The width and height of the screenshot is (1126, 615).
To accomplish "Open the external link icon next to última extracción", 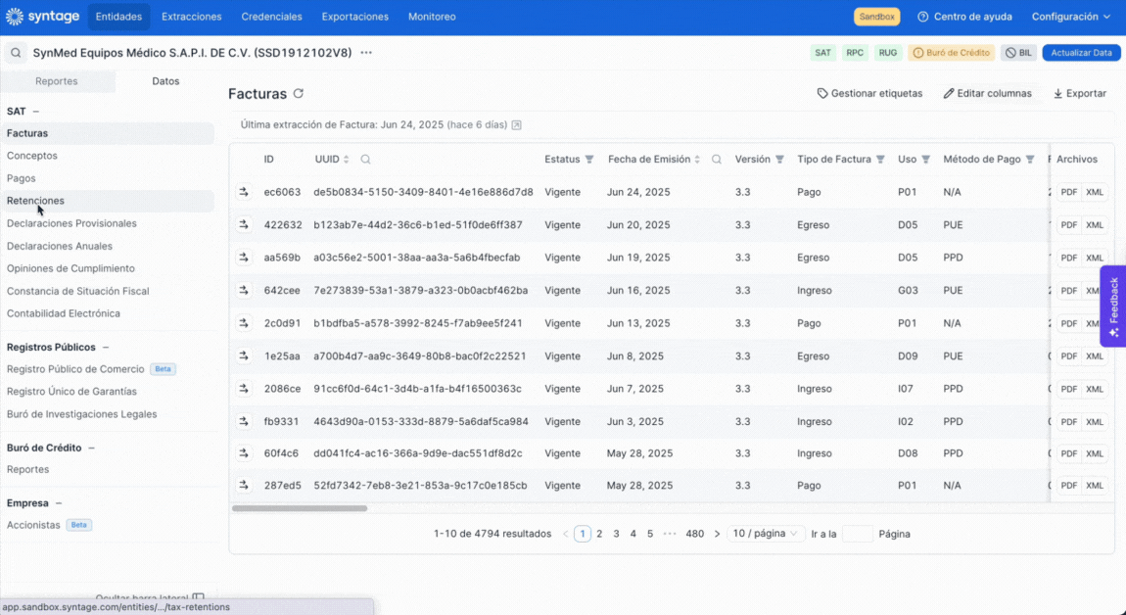I will (516, 125).
